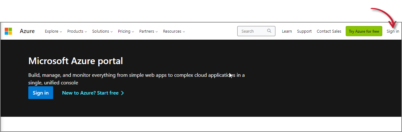Click the Microsoft Azure portal heading
The height and width of the screenshot is (132, 402).
click(76, 61)
